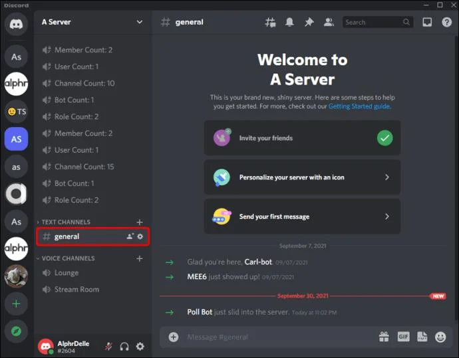Toggle deafen headphones icon

[x=124, y=346]
